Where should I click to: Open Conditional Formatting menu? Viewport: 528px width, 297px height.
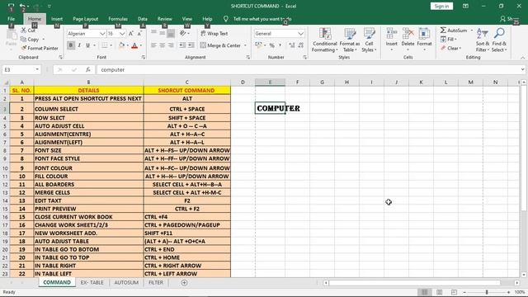pyautogui.click(x=324, y=40)
